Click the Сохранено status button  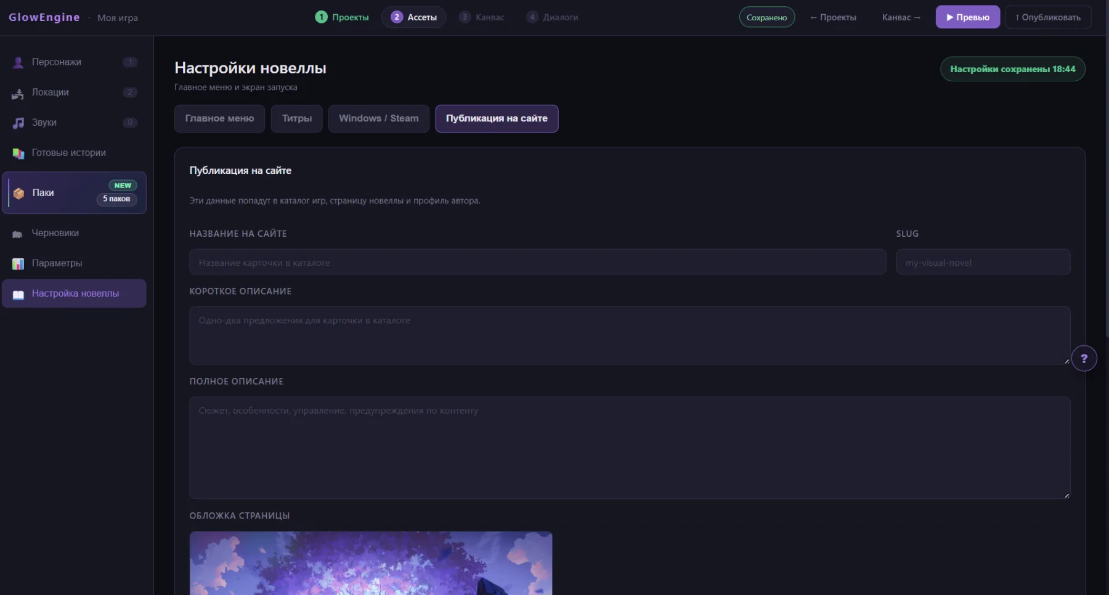pyautogui.click(x=767, y=17)
